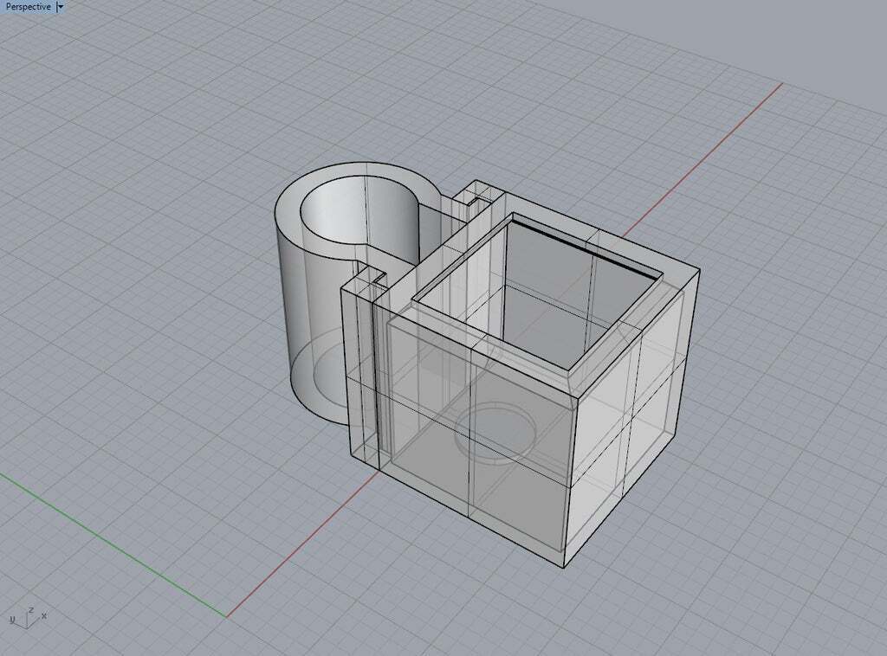Click the world axes icon
This screenshot has height=656, width=887.
pyautogui.click(x=28, y=618)
